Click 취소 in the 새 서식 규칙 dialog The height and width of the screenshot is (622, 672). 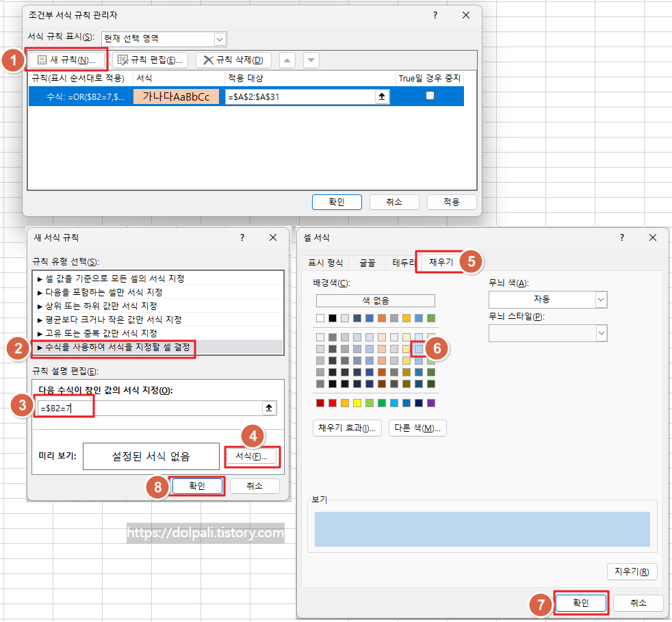(255, 486)
